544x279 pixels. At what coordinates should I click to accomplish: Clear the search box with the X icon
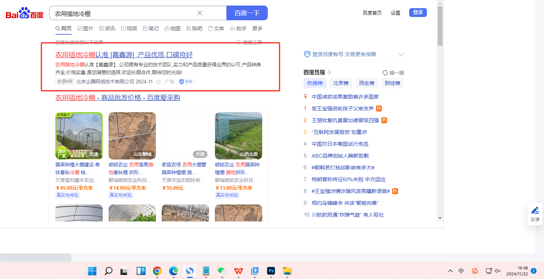(200, 13)
